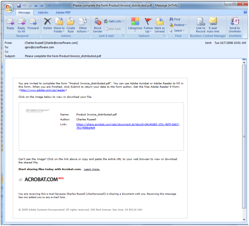Click Undo in Quick Access toolbar
249x226 pixels.
(24, 6)
